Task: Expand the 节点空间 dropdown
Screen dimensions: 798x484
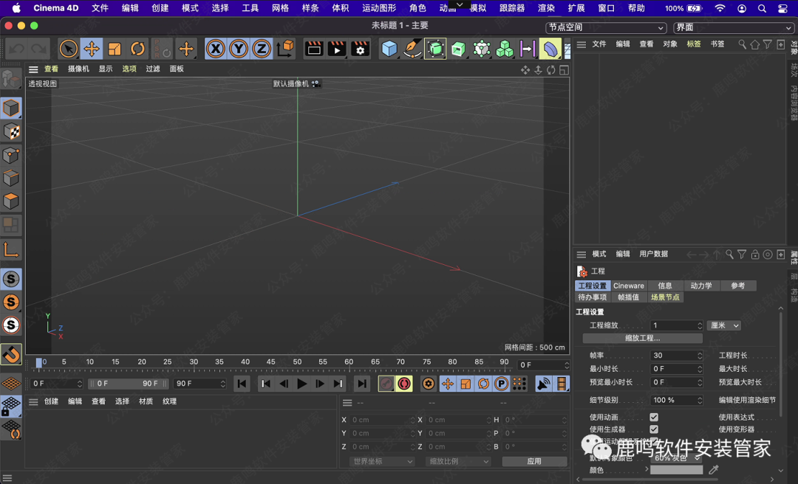Action: click(607, 27)
